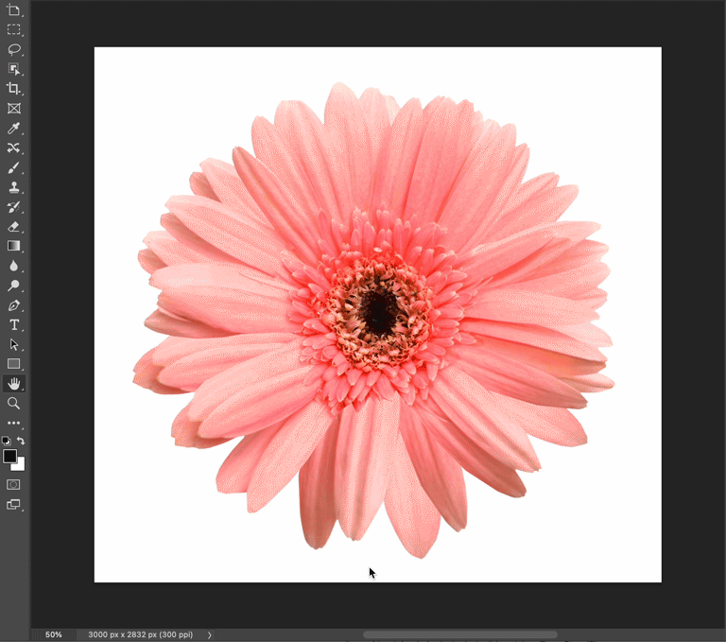This screenshot has height=642, width=726.
Task: Select the Rectangle shape tool
Action: pyautogui.click(x=14, y=364)
